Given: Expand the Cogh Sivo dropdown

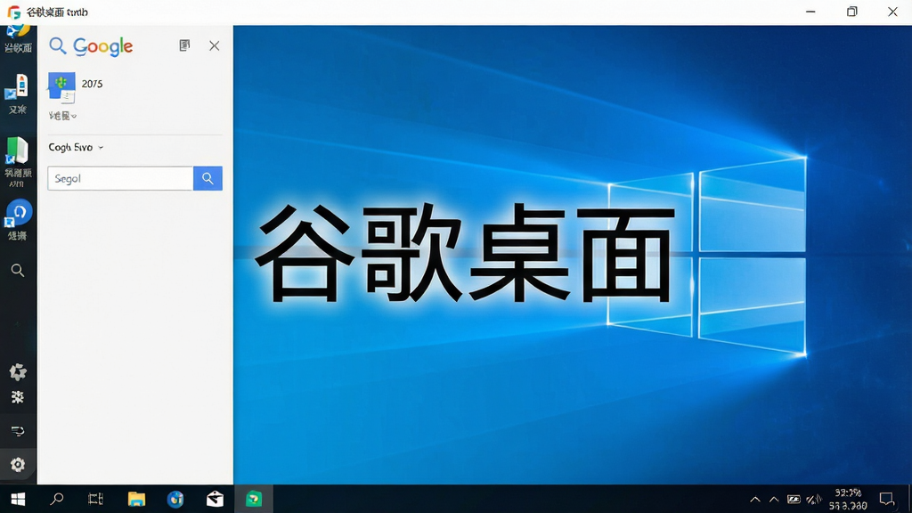Looking at the screenshot, I should [76, 147].
